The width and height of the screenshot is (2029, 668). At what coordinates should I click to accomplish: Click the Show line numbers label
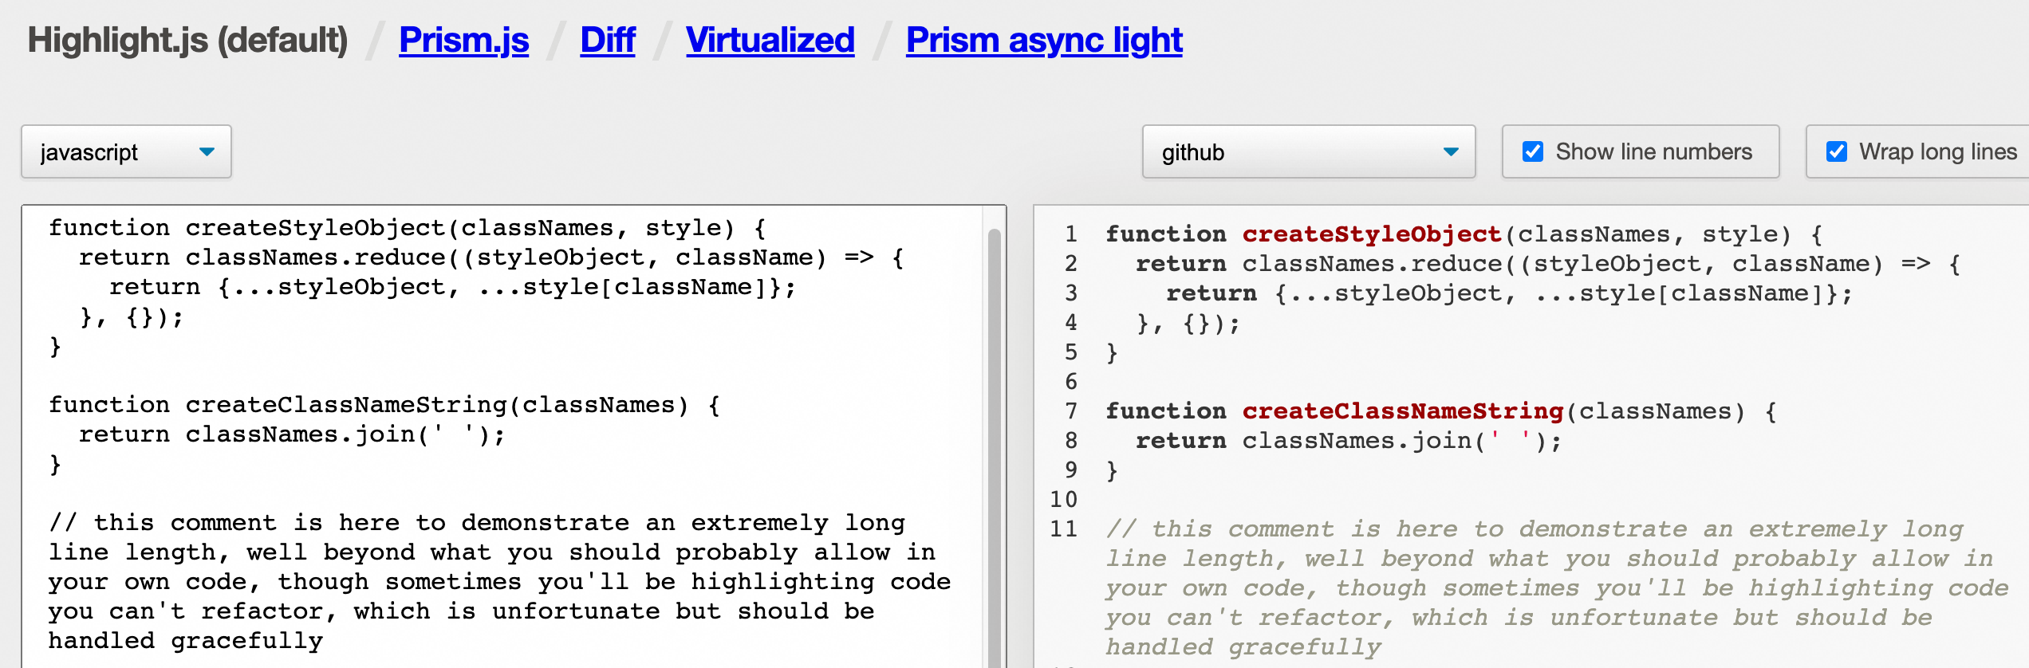tap(1653, 151)
